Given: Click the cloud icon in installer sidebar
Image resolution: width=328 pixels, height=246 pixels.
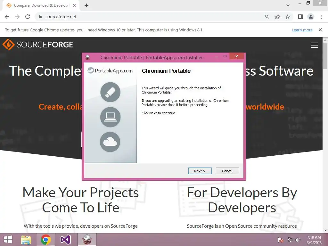Looking at the screenshot, I should [x=110, y=142].
